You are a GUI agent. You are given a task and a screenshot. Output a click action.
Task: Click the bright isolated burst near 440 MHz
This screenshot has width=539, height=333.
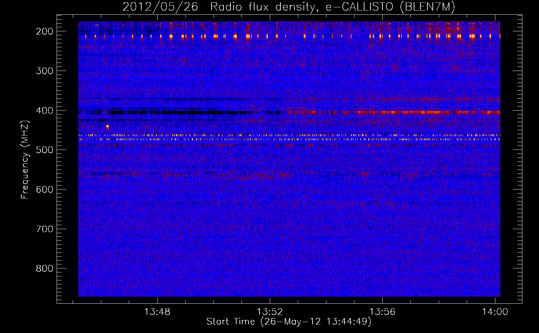[107, 127]
